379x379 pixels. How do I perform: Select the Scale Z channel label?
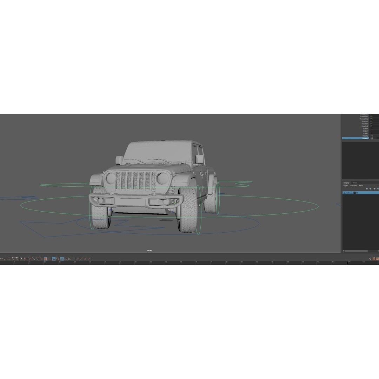click(365, 133)
